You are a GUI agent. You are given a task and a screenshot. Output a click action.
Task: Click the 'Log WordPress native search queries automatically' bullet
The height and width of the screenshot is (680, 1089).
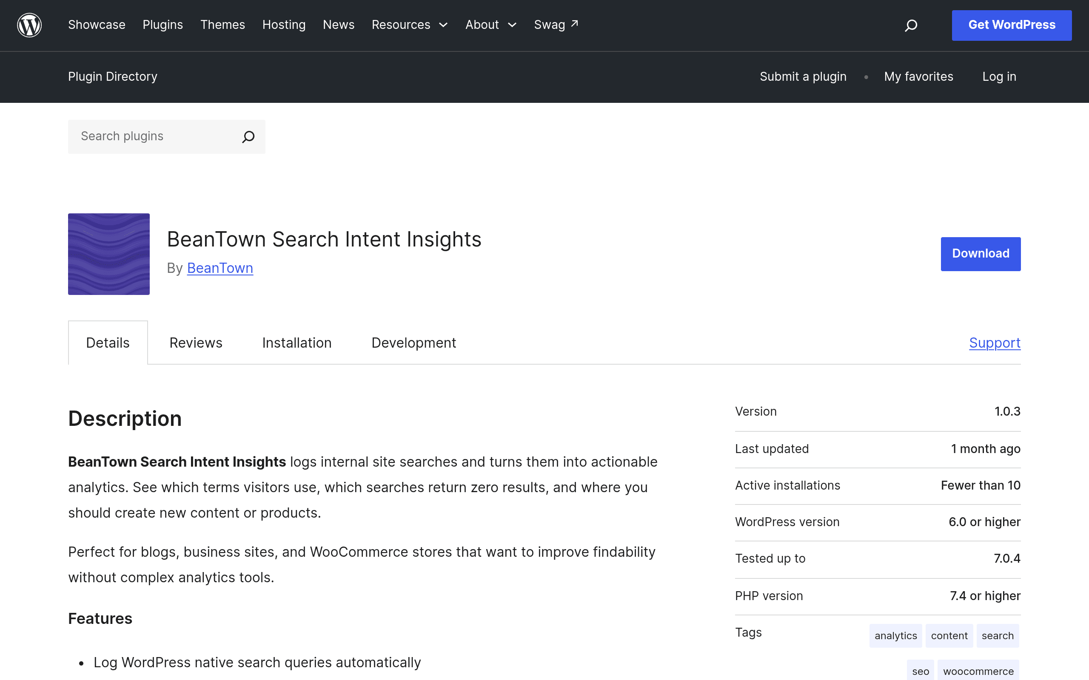click(257, 663)
